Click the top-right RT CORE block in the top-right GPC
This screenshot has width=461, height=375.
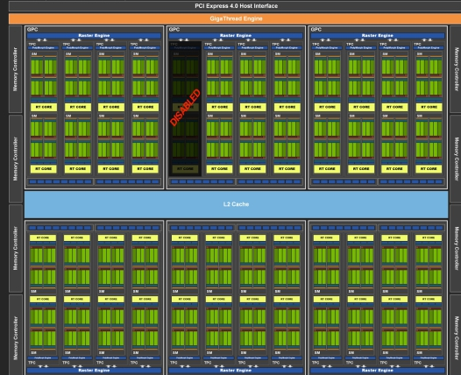pos(429,107)
